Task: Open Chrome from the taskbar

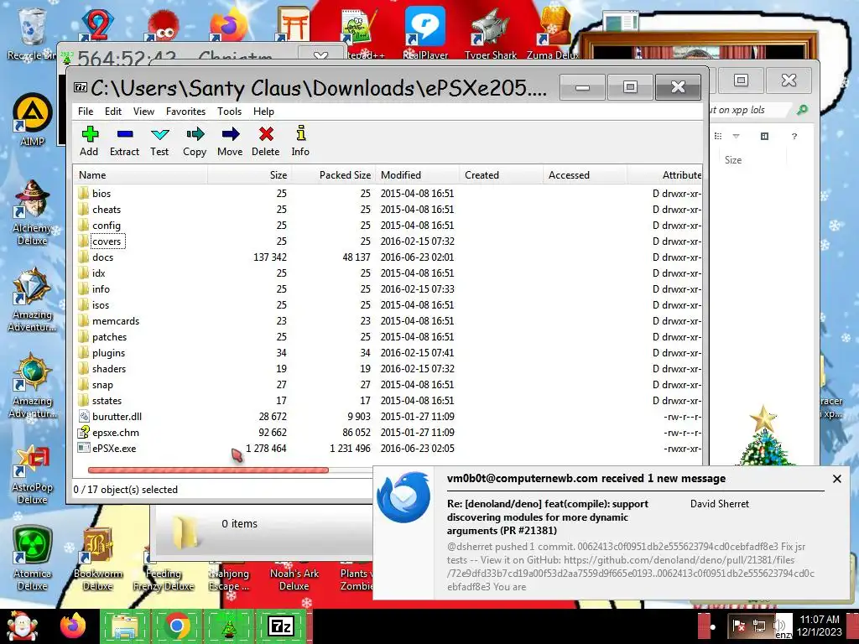Action: [176, 626]
